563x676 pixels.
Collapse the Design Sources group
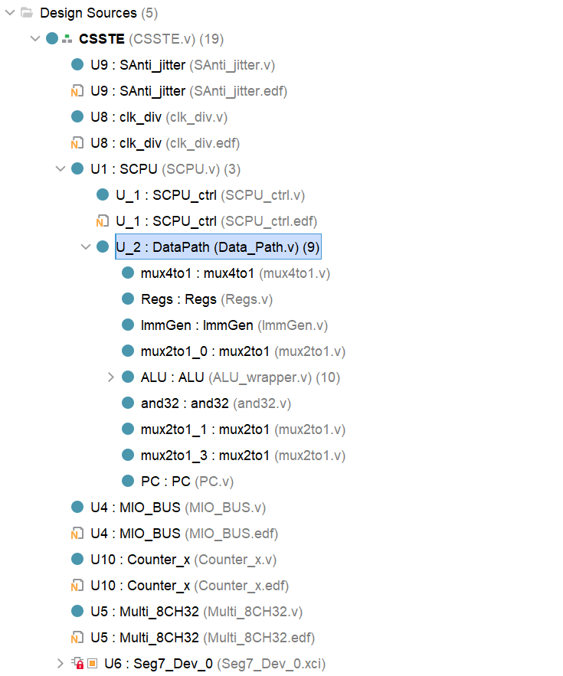coord(9,13)
